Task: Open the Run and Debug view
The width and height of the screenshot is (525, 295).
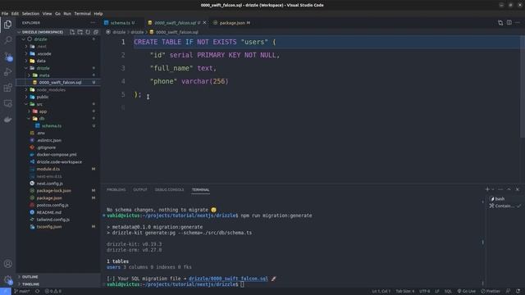Action: click(x=7, y=72)
